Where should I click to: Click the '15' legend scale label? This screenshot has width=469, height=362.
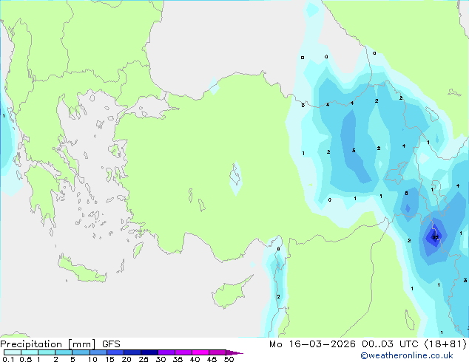pos(109,359)
